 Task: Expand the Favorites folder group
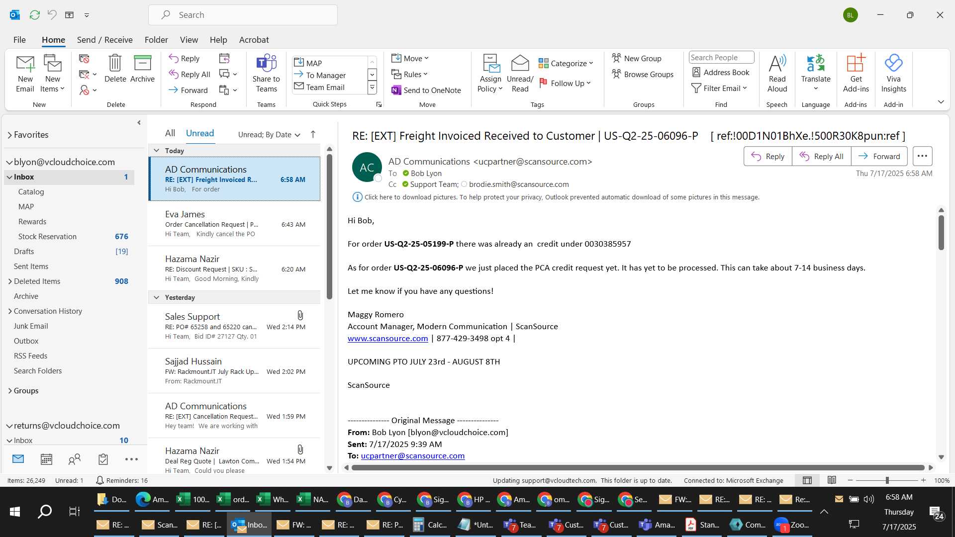click(x=9, y=135)
